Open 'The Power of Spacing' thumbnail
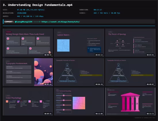This screenshot has width=158, height=121. tap(130, 43)
